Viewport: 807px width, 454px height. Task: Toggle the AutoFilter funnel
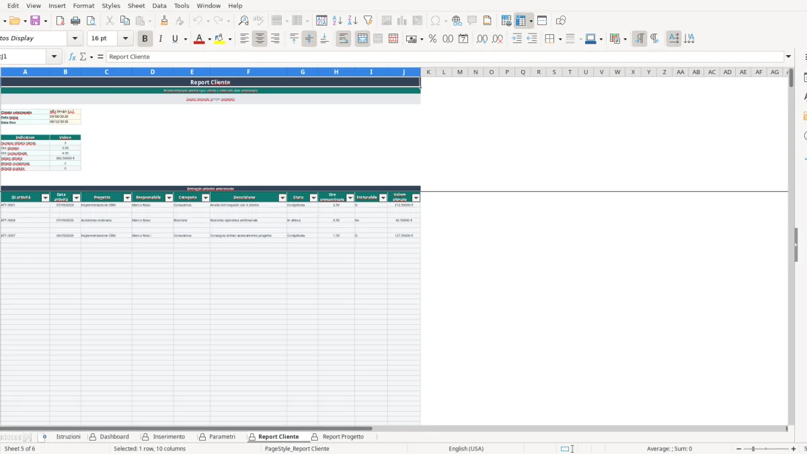(x=369, y=21)
